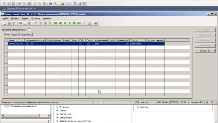Click the Завершено status cell
Screen dimensions: 218x123
[138, 44]
